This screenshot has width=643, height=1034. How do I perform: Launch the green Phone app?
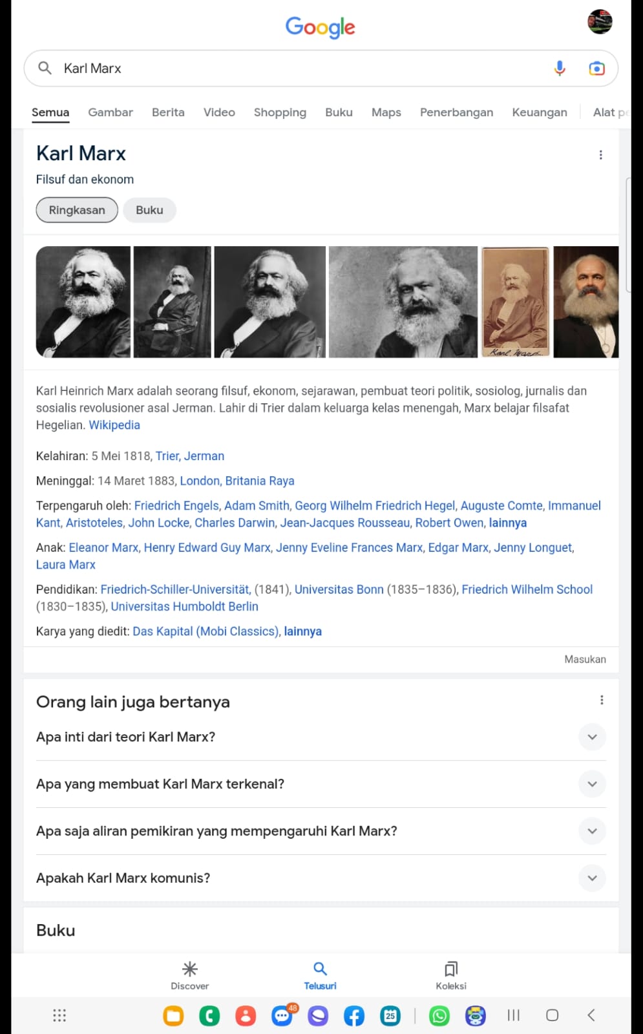pos(209,1016)
